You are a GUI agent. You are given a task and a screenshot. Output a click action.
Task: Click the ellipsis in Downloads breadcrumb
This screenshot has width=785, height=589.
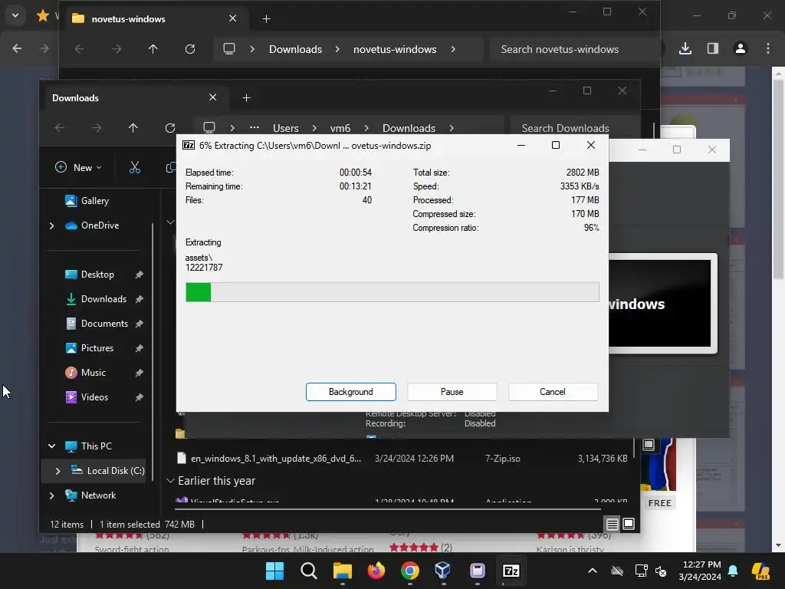(255, 128)
